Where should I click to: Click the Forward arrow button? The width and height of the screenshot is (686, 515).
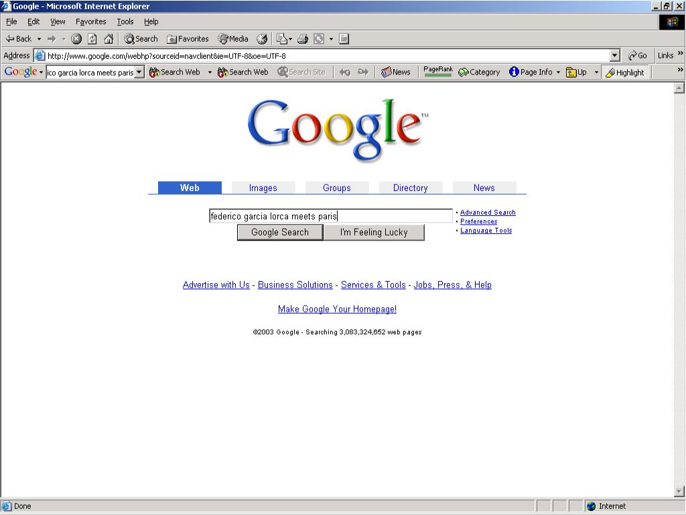click(x=52, y=39)
